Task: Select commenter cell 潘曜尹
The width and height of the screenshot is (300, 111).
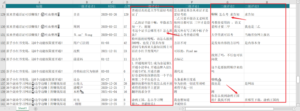Action: pos(87,87)
